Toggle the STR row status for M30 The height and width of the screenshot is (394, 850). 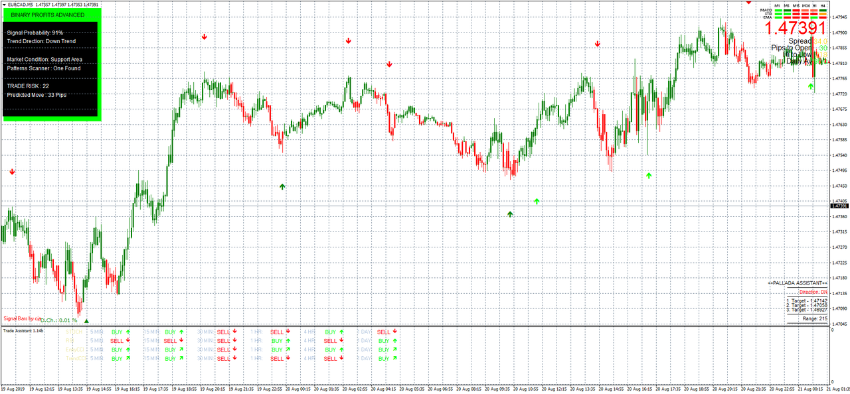(805, 13)
